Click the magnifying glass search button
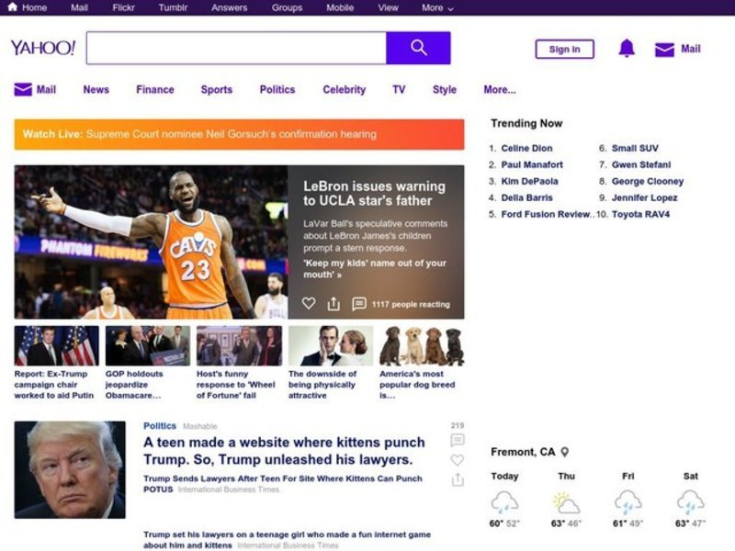735x551 pixels. (x=418, y=48)
